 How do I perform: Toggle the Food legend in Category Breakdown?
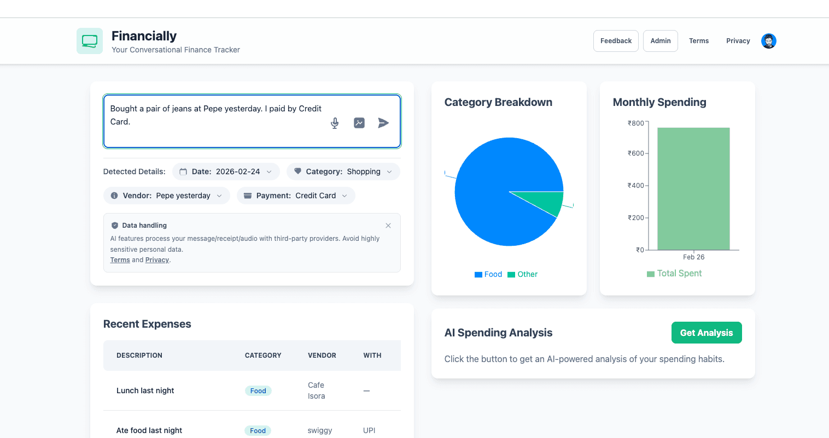488,274
